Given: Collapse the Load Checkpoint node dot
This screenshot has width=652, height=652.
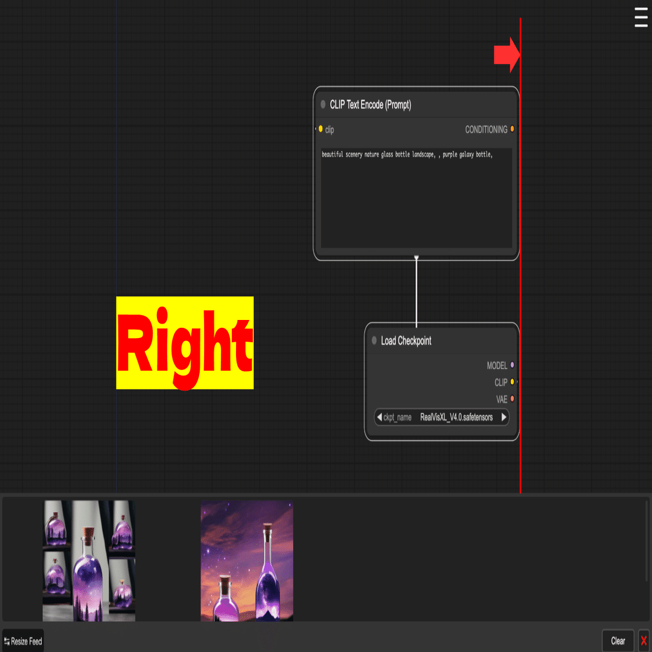Looking at the screenshot, I should point(374,340).
